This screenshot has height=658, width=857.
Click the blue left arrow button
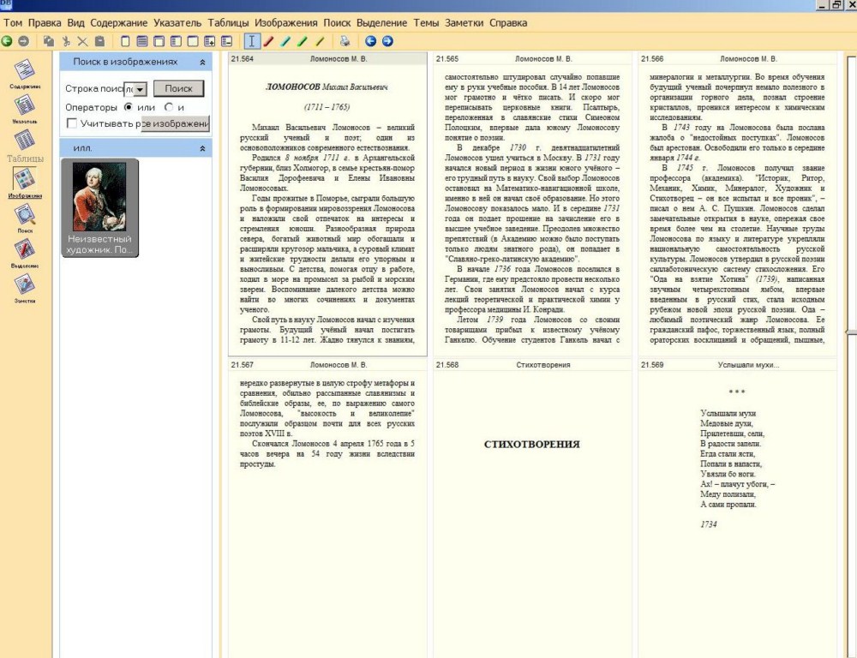[x=370, y=41]
